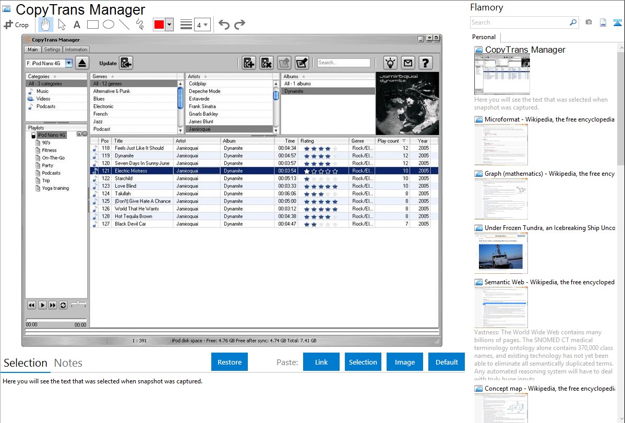
Task: Select the arrow pointer tool
Action: click(62, 25)
